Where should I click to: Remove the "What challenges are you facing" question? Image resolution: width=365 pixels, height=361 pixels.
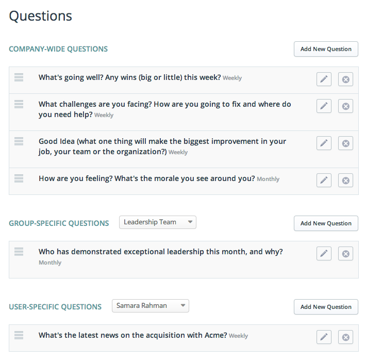coord(345,106)
